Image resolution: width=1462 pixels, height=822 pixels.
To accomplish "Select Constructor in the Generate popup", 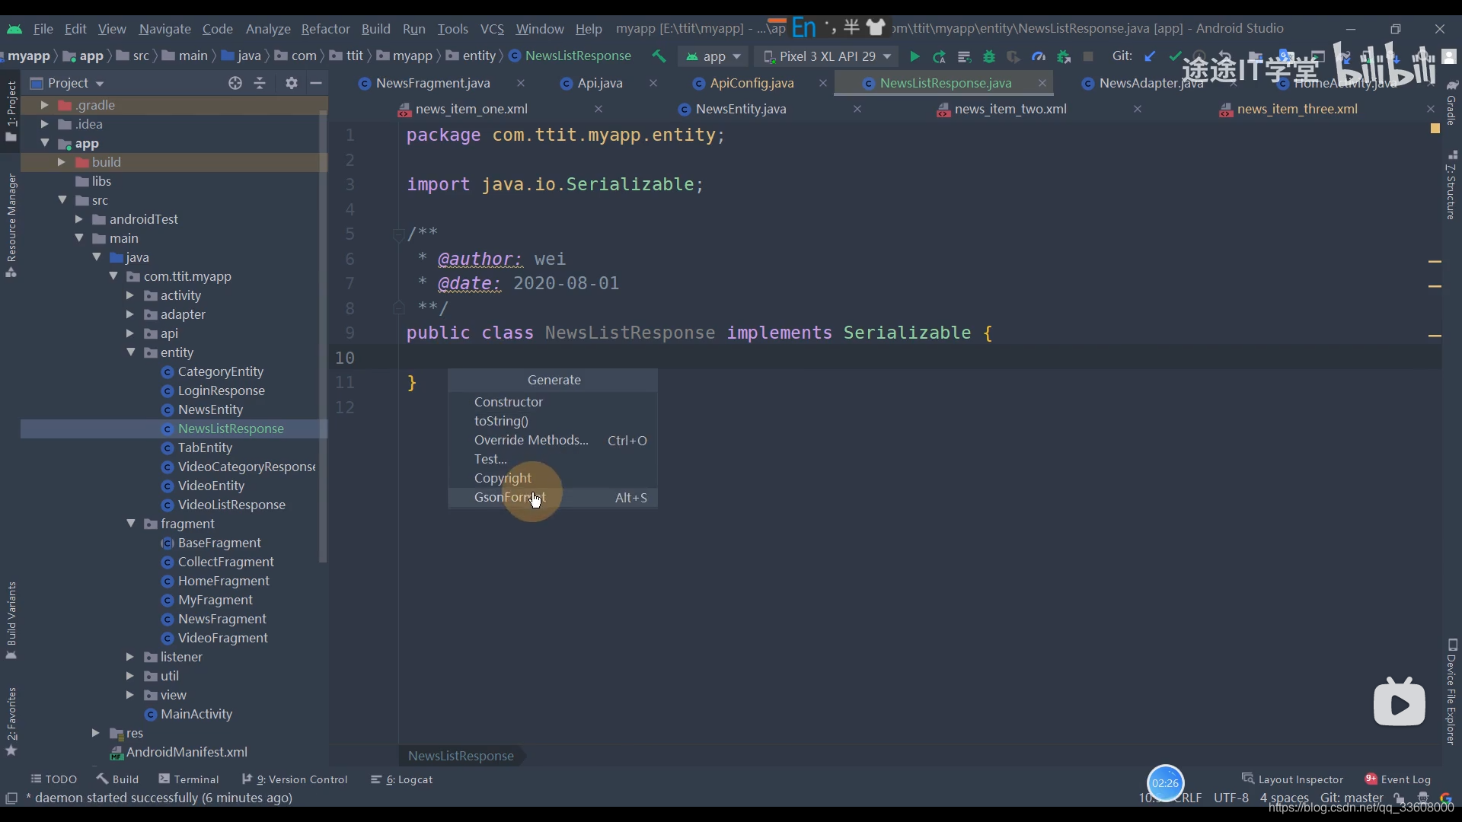I will 553,402.
